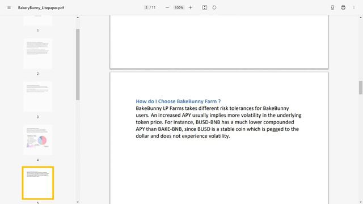Click the total page count '/ 11'
This screenshot has height=204, width=363.
click(x=153, y=7)
